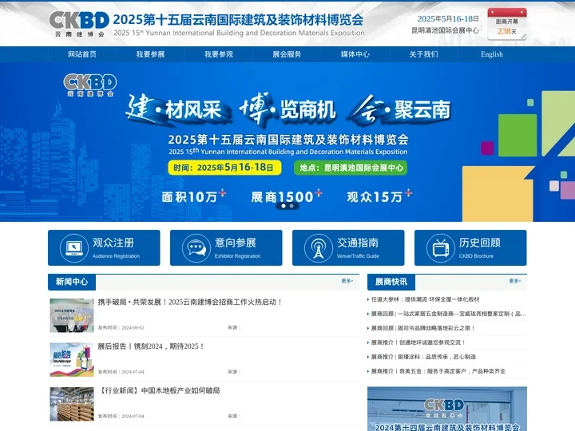Open exhibitor news 任道大参林：提供潮流·环保全屋一体化板材
Image resolution: width=575 pixels, height=431 pixels.
click(x=426, y=299)
